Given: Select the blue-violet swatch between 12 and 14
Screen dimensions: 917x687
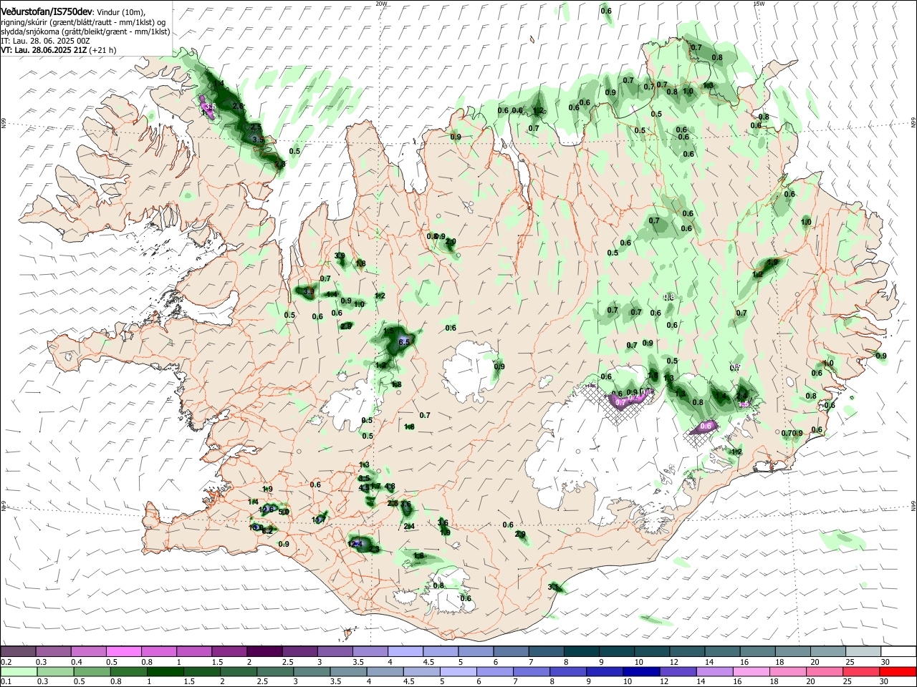Looking at the screenshot, I should coord(678,672).
